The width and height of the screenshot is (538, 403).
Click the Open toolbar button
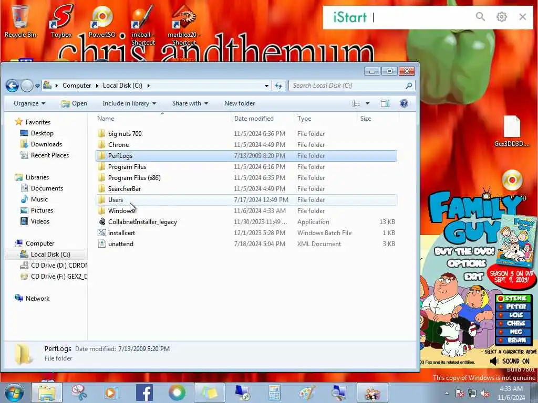[75, 103]
